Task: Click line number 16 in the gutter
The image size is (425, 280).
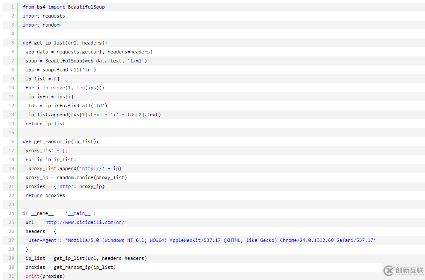Action: (x=12, y=141)
